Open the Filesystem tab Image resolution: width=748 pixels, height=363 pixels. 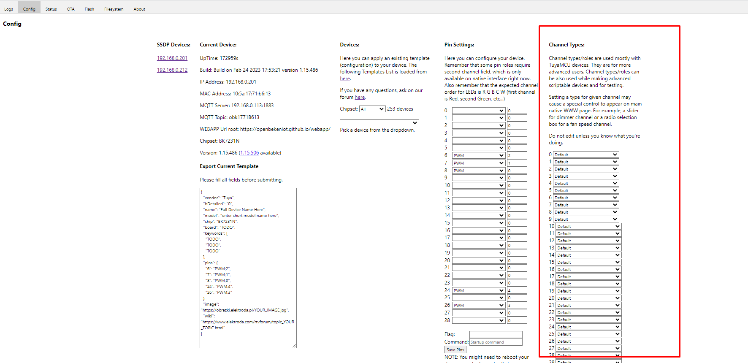point(114,9)
